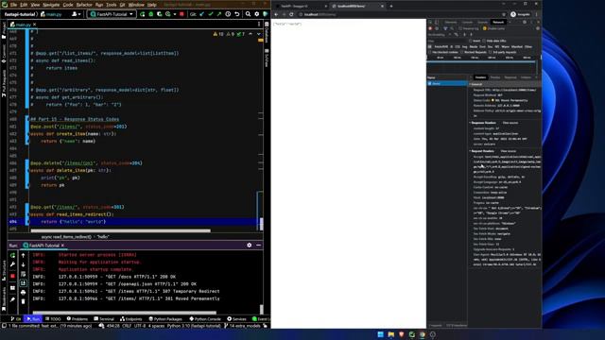Click down arrow in Run console
The image size is (605, 340).
point(23,264)
